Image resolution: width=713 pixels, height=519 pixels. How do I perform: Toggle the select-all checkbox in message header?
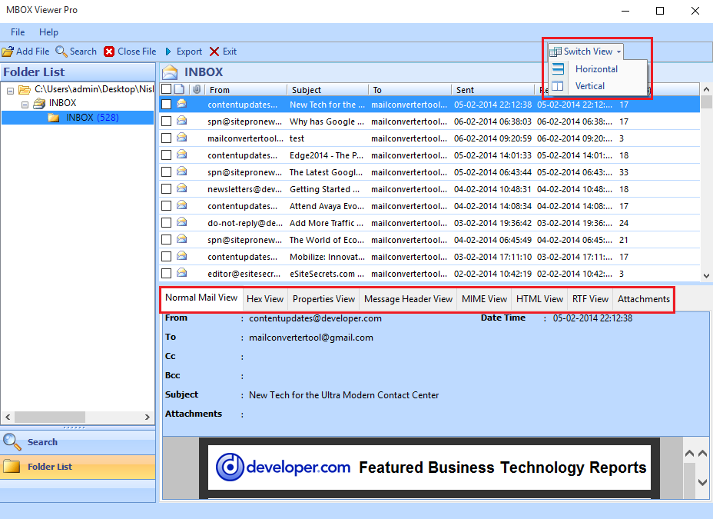(x=166, y=90)
